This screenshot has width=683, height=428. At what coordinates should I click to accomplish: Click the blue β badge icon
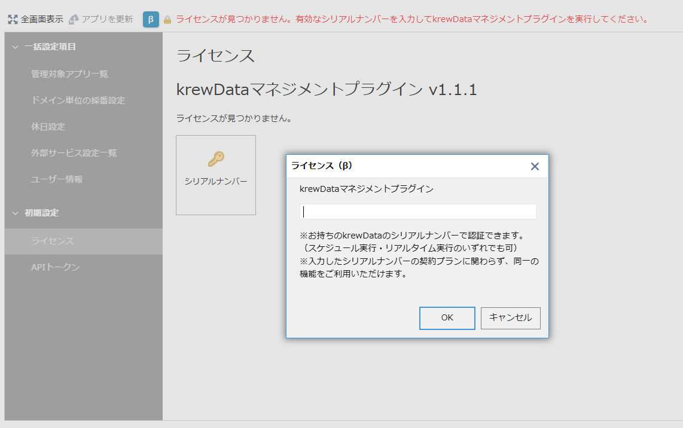tap(151, 19)
